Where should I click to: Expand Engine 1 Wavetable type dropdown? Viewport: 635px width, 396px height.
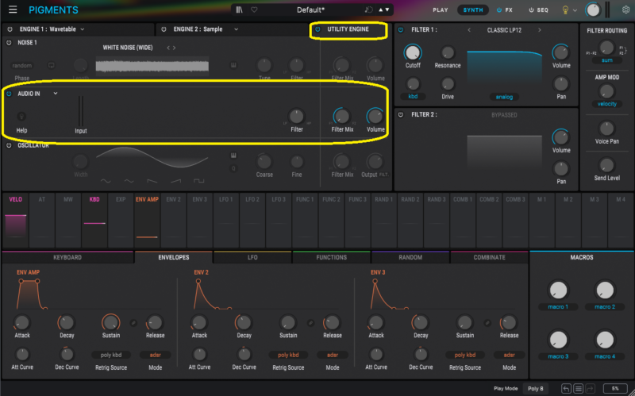83,29
